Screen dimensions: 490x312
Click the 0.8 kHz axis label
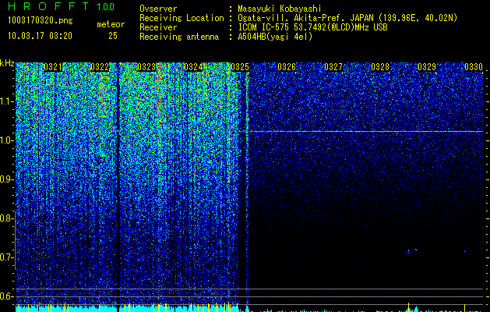pyautogui.click(x=6, y=218)
